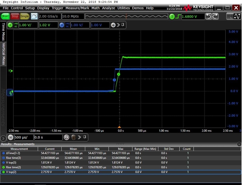Viewport: 244px width, 185px height.
Task: Click the trigger level 1.6800 V field
Action: pyautogui.click(x=193, y=16)
